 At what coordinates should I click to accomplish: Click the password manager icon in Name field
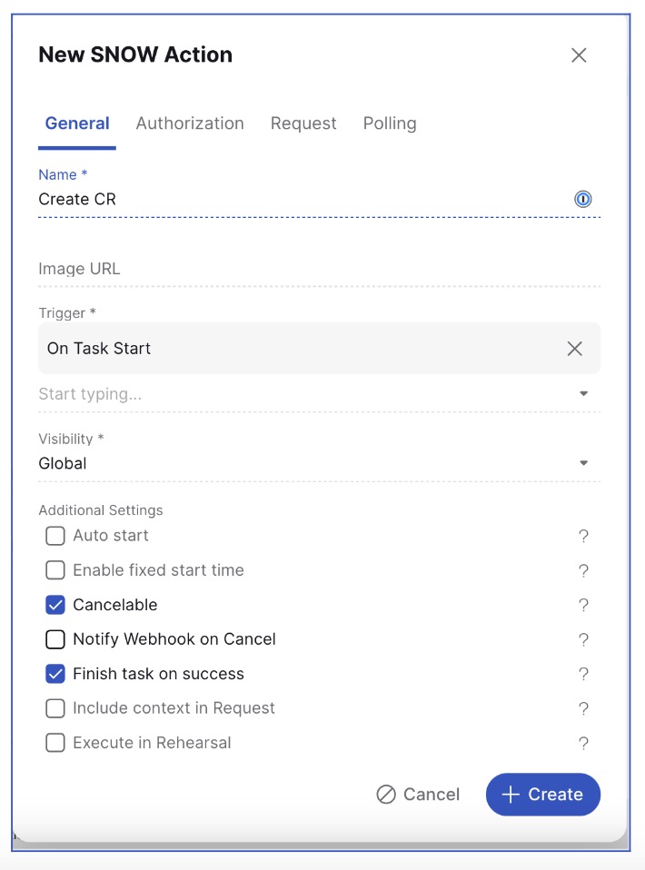pos(582,199)
